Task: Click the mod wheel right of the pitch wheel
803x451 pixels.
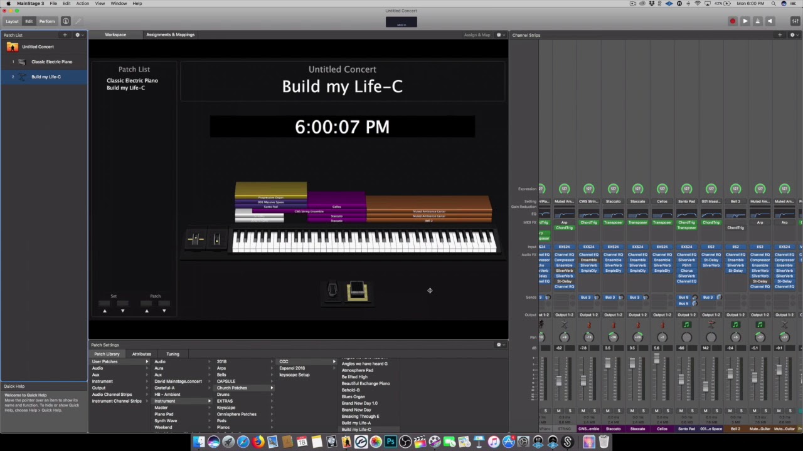Action: coord(216,239)
